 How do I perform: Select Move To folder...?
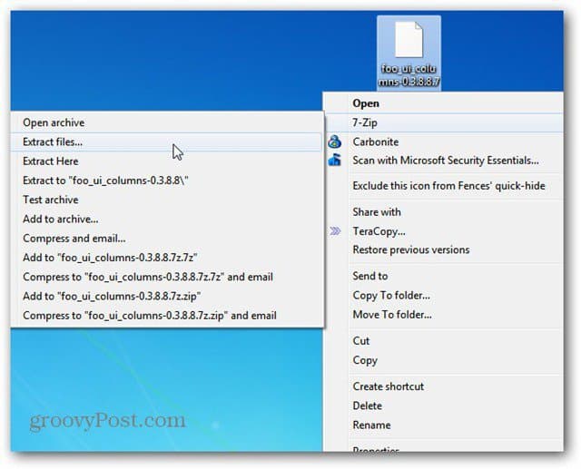coord(444,315)
